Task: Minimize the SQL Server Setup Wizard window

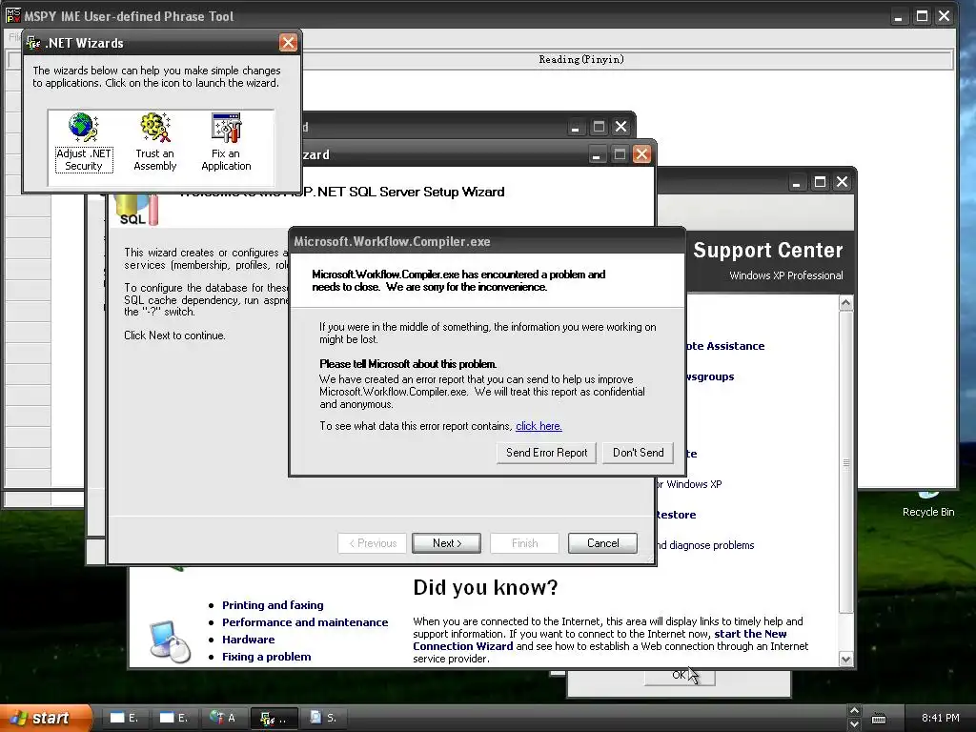Action: coord(597,153)
